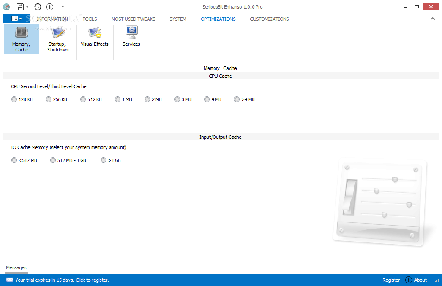Switch to the CUSTOMIZATIONS tab
Viewport: 442px width, 286px height.
click(269, 19)
